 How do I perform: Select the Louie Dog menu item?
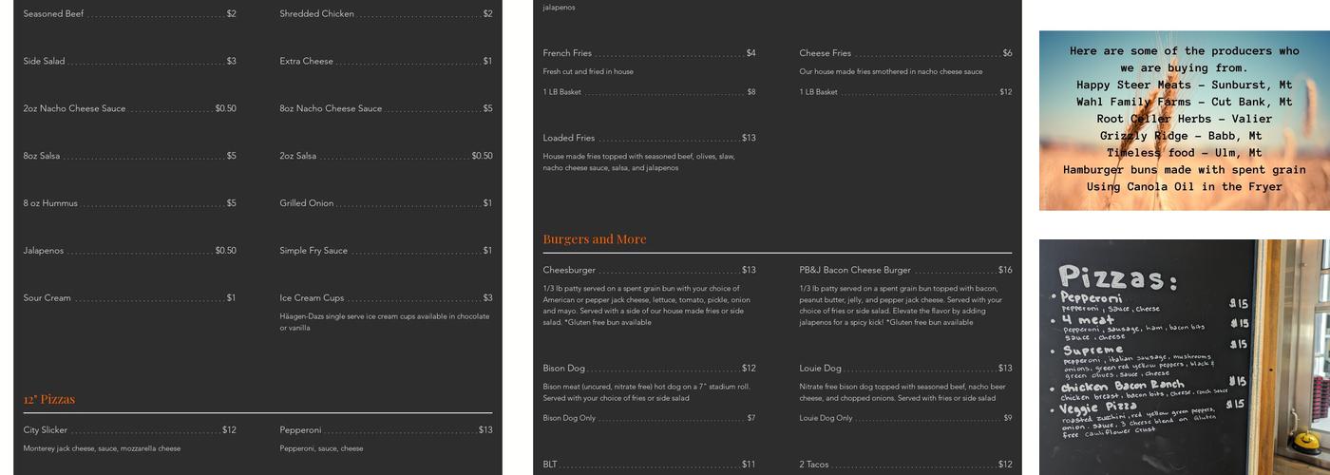821,369
